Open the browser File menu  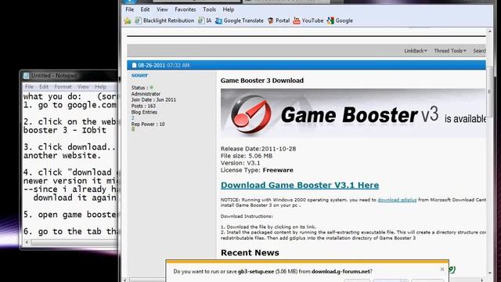129,9
